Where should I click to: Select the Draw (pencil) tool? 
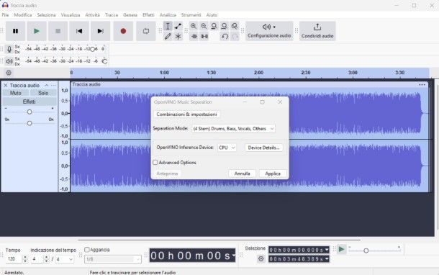click(x=168, y=37)
